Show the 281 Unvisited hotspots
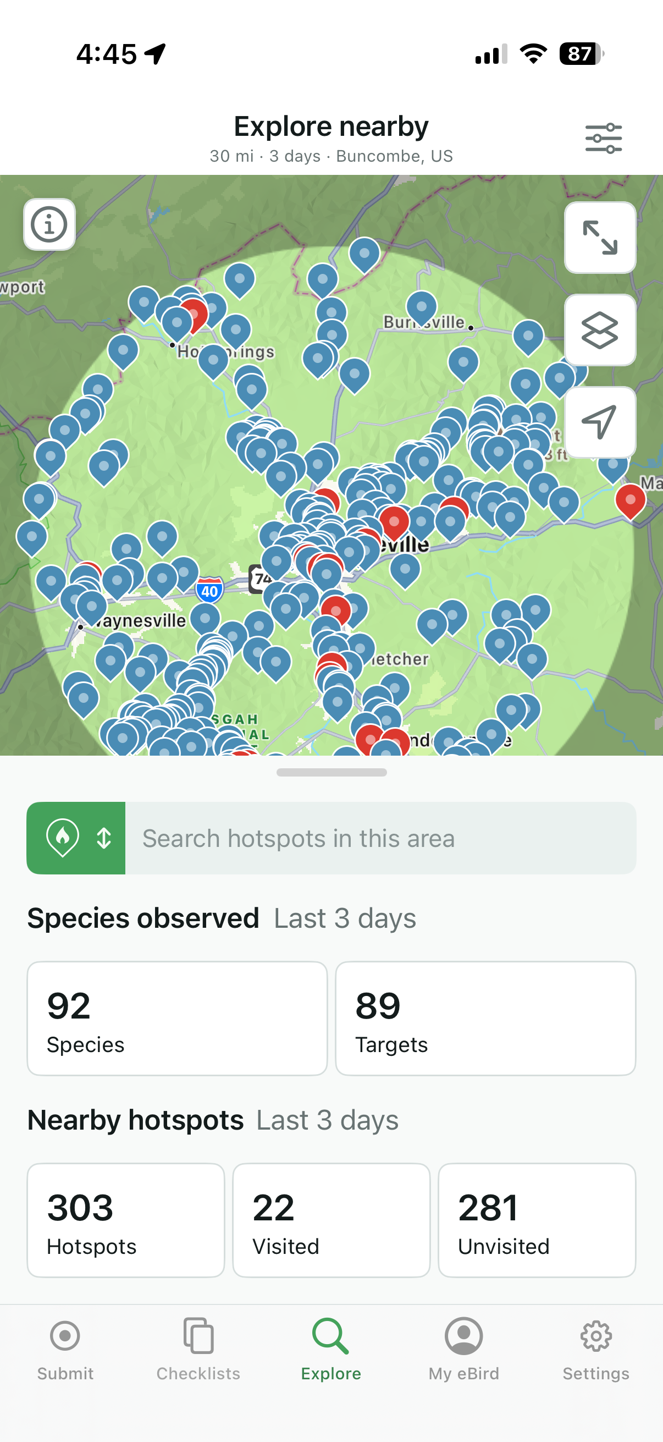This screenshot has width=663, height=1442. pos(537,1220)
